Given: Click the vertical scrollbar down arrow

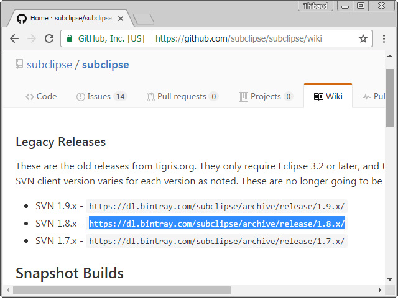Looking at the screenshot, I should point(390,279).
